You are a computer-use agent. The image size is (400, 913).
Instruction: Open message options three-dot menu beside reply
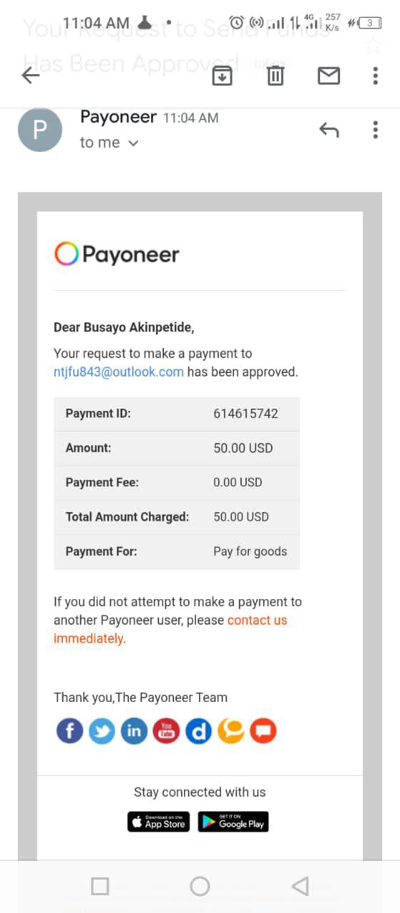coord(375,130)
